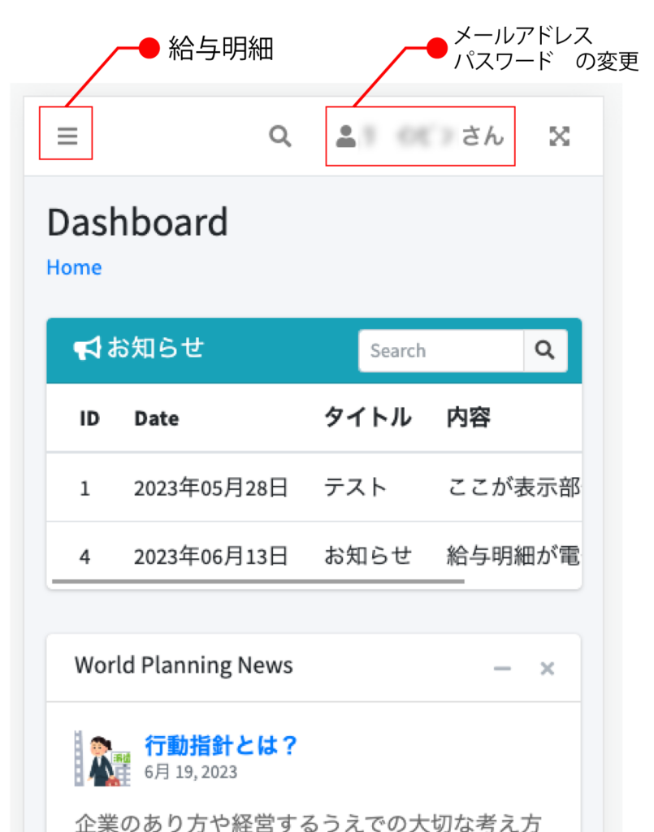The height and width of the screenshot is (832, 654).
Task: Click the Home breadcrumb link
Action: [x=74, y=267]
